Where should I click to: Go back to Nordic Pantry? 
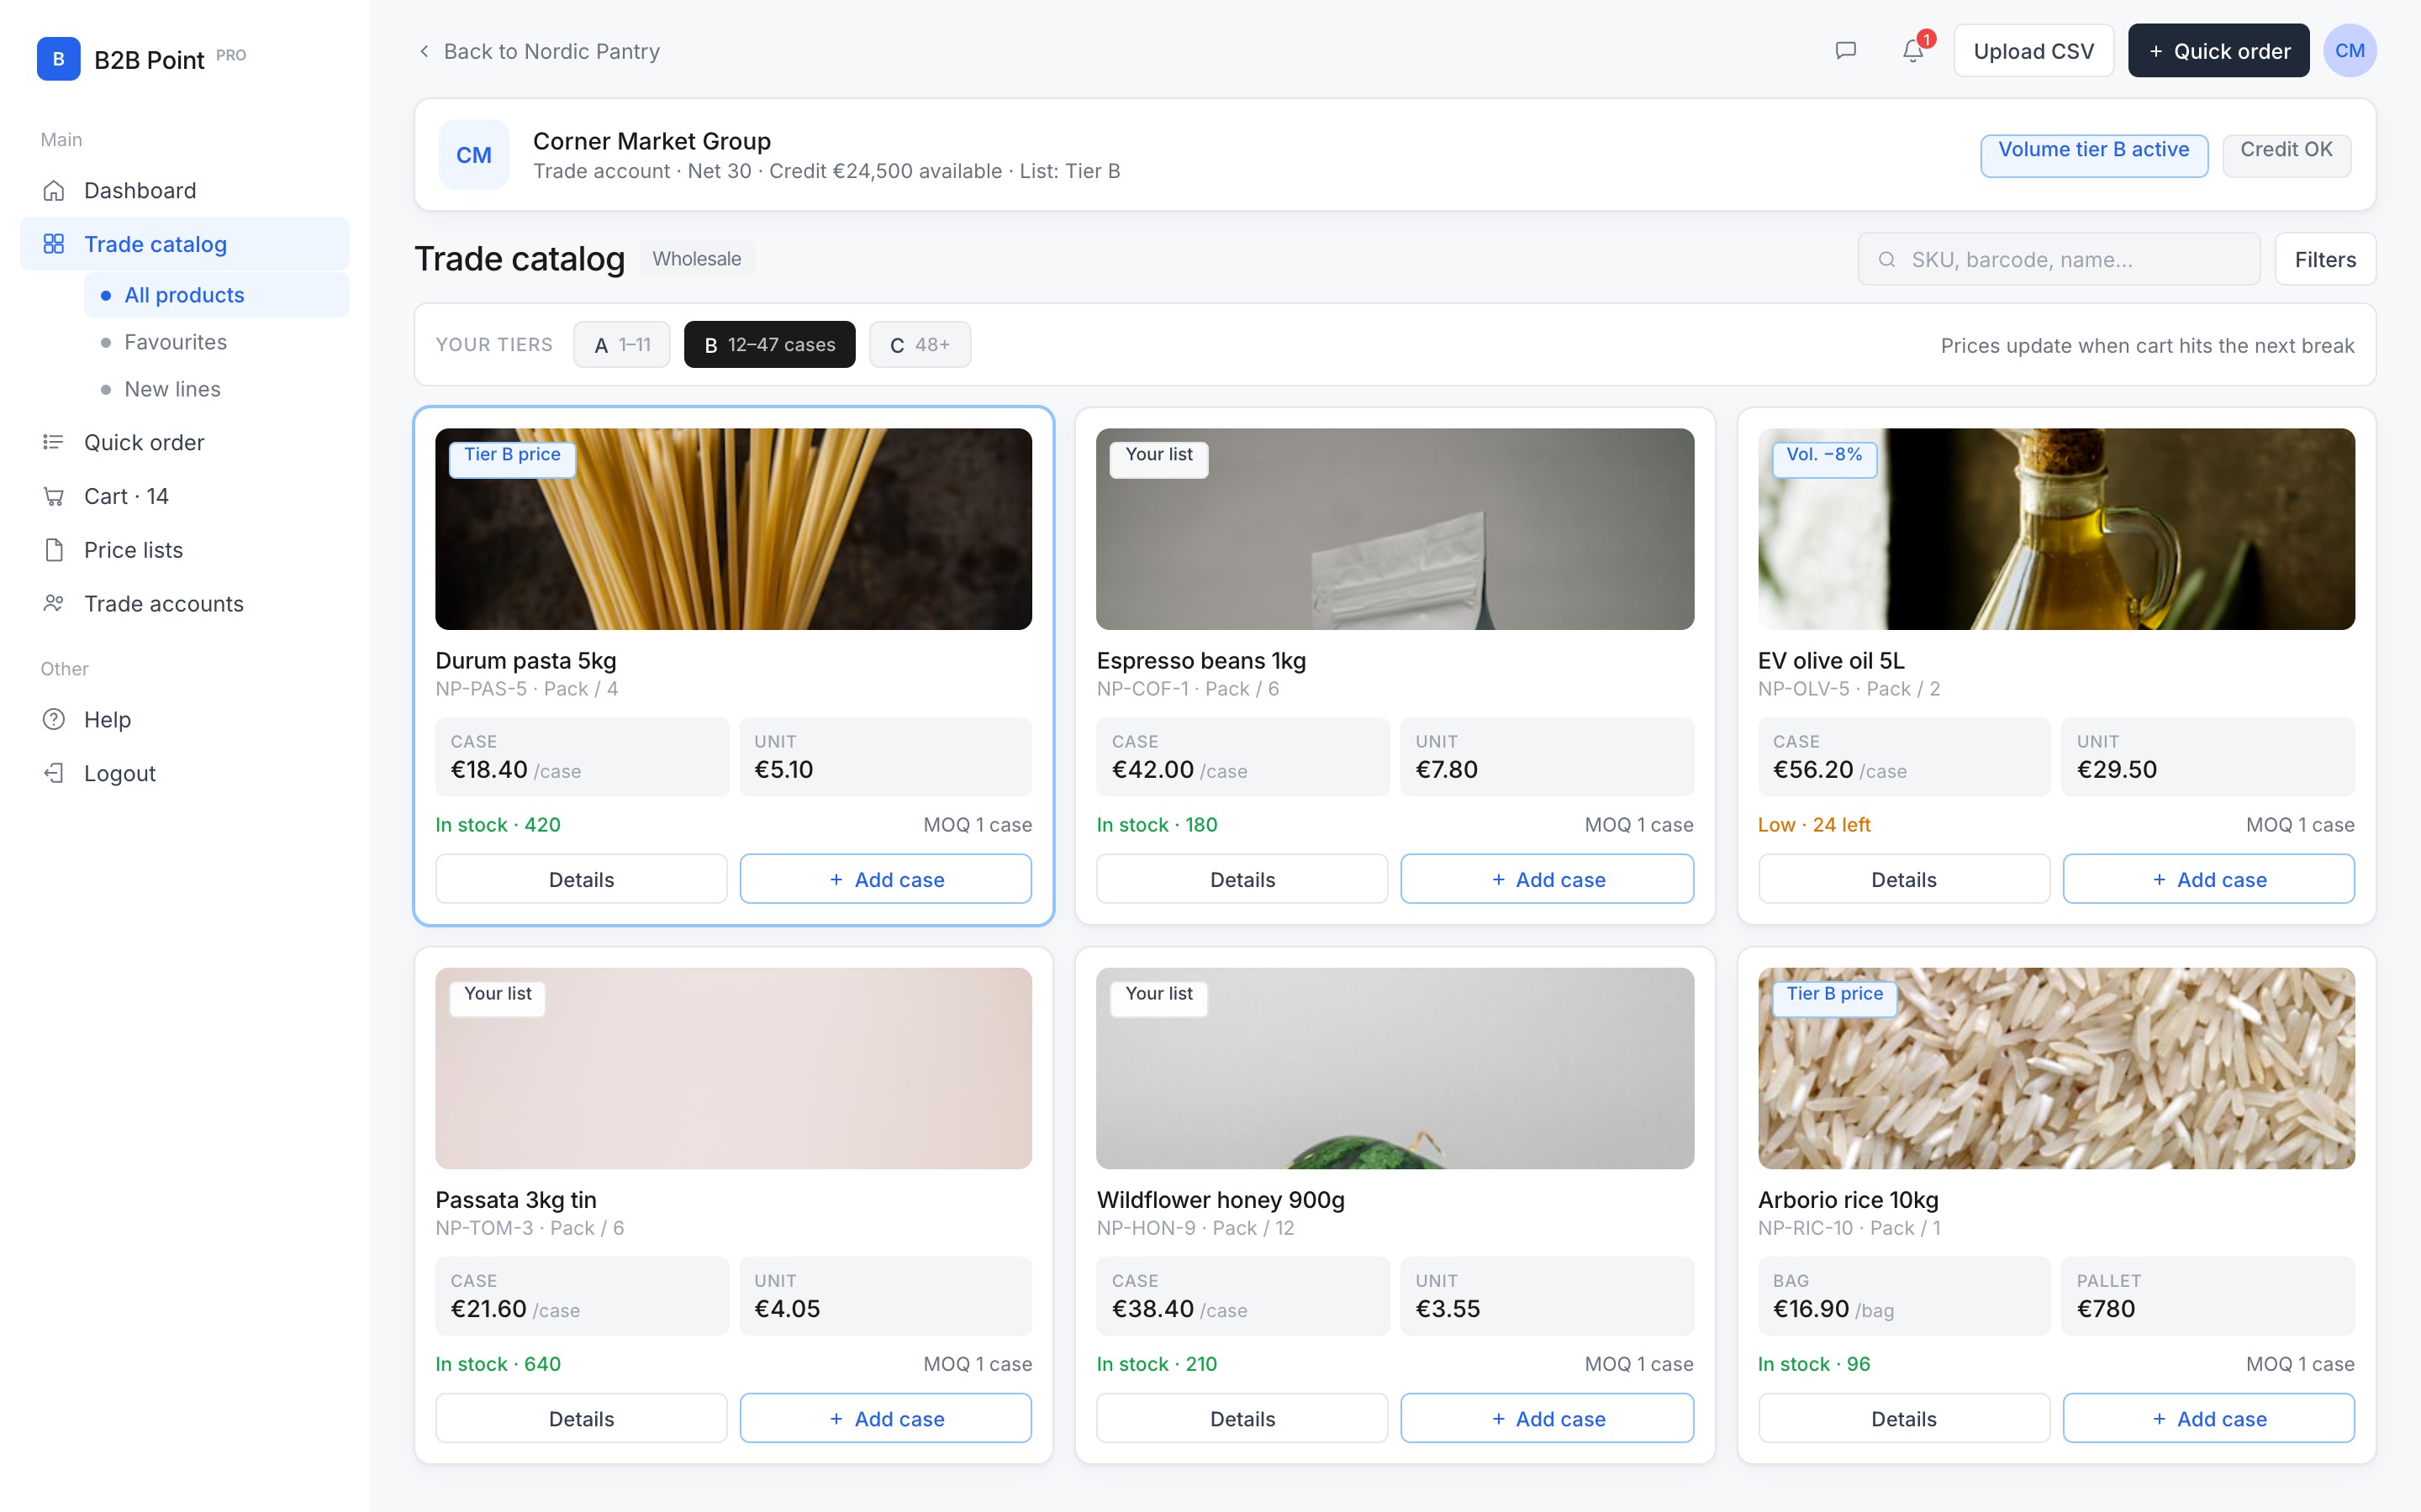click(538, 51)
